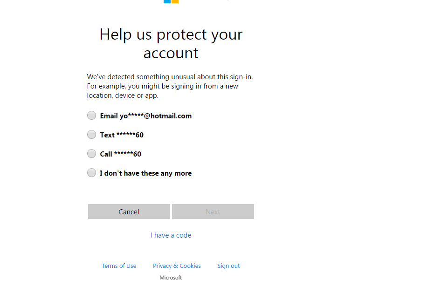
Task: Pick the Call ******60 radio circle
Action: tap(91, 154)
